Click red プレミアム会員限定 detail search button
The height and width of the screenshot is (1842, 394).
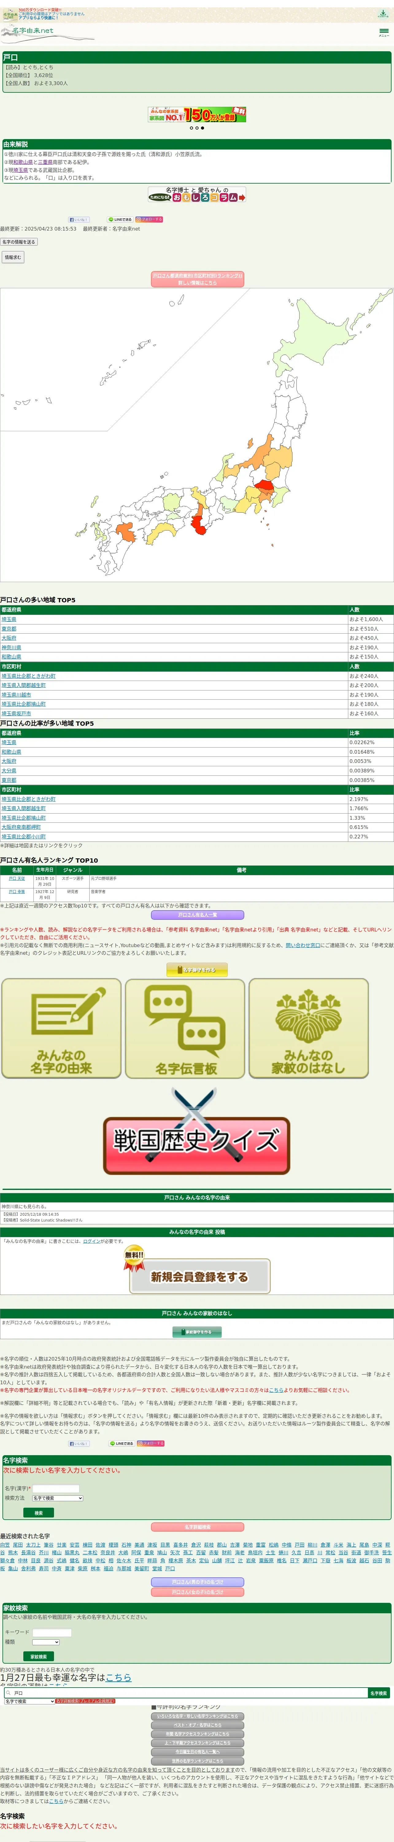[85, 1702]
